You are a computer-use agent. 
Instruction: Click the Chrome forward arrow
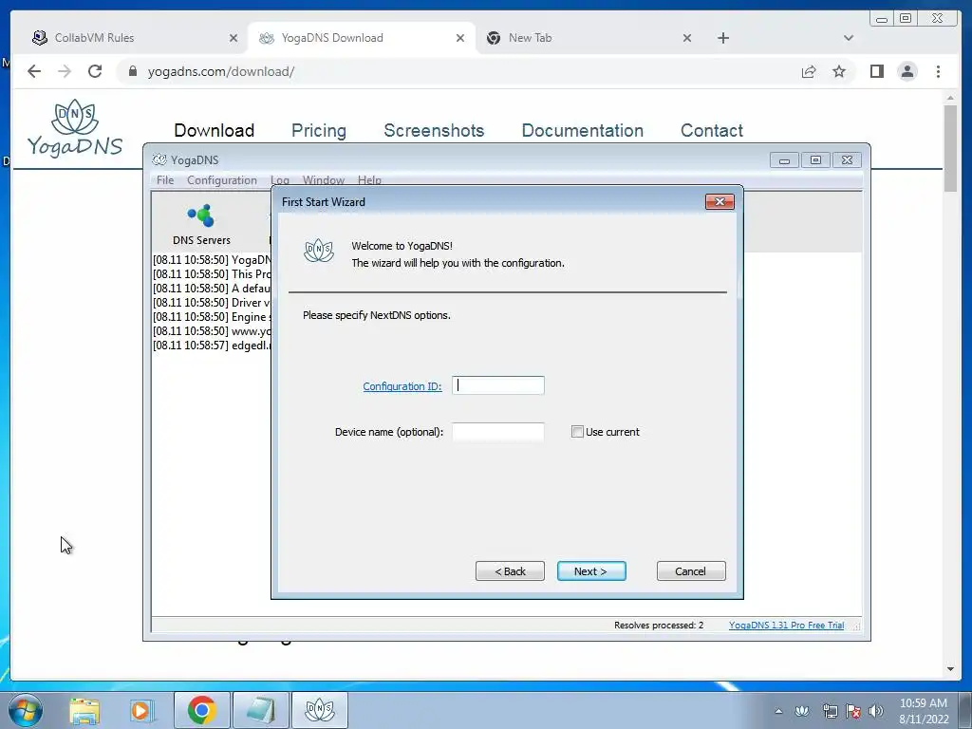tap(65, 71)
